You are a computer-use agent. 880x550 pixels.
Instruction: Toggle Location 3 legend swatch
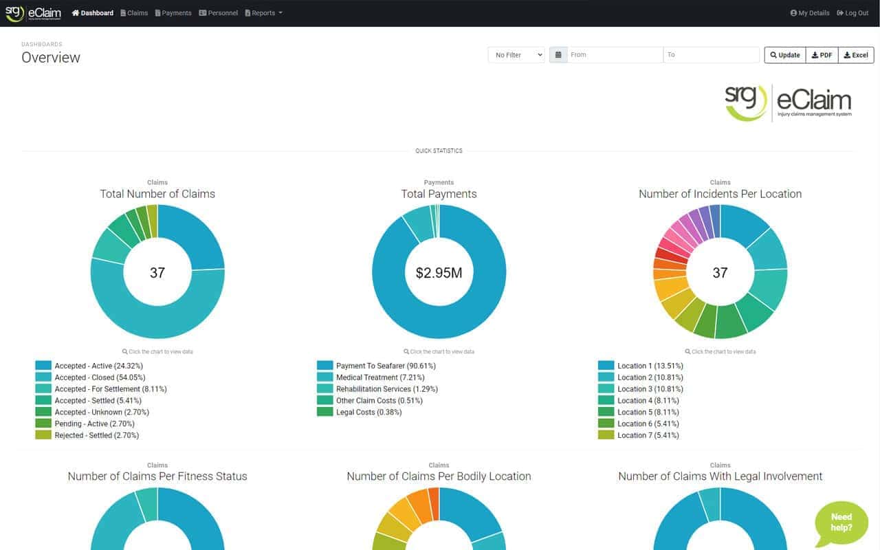coord(606,389)
